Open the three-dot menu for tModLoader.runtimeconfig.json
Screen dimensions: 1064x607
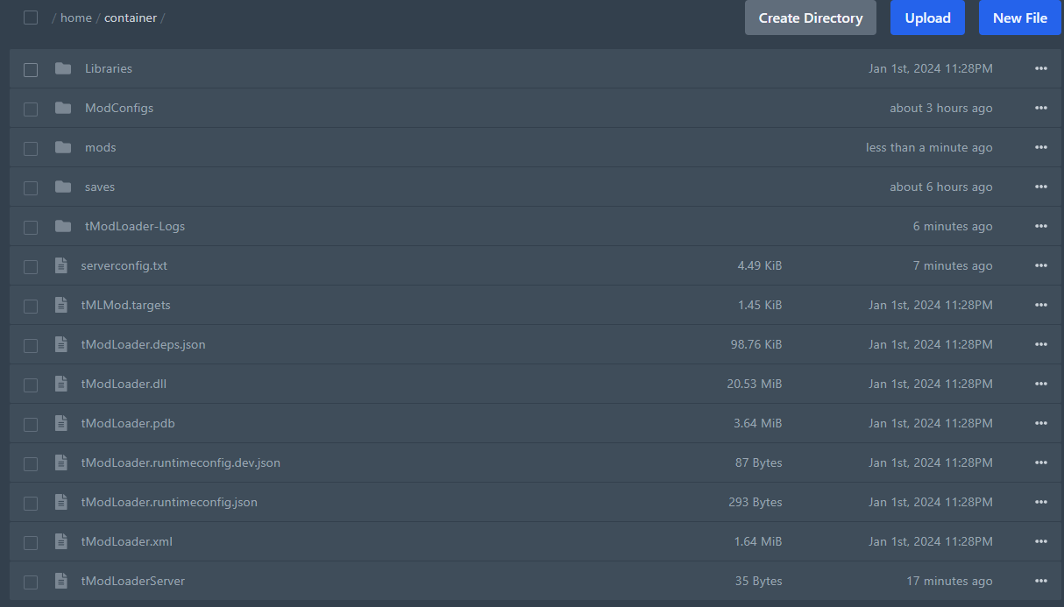pyautogui.click(x=1041, y=502)
